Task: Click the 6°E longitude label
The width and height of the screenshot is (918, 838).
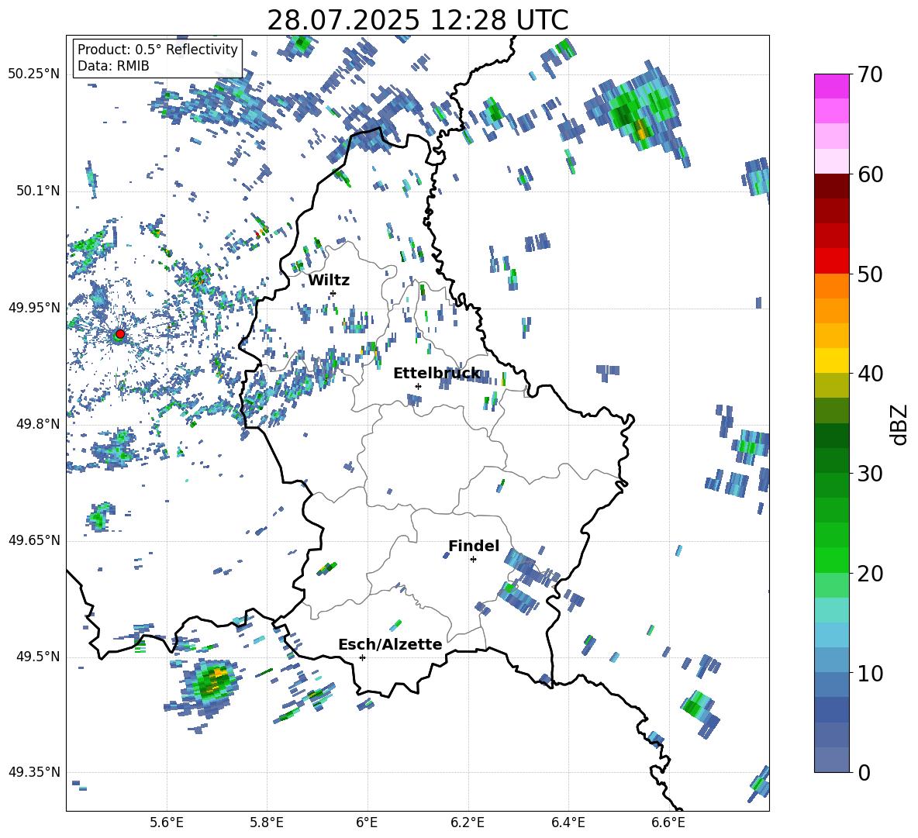Action: [367, 823]
